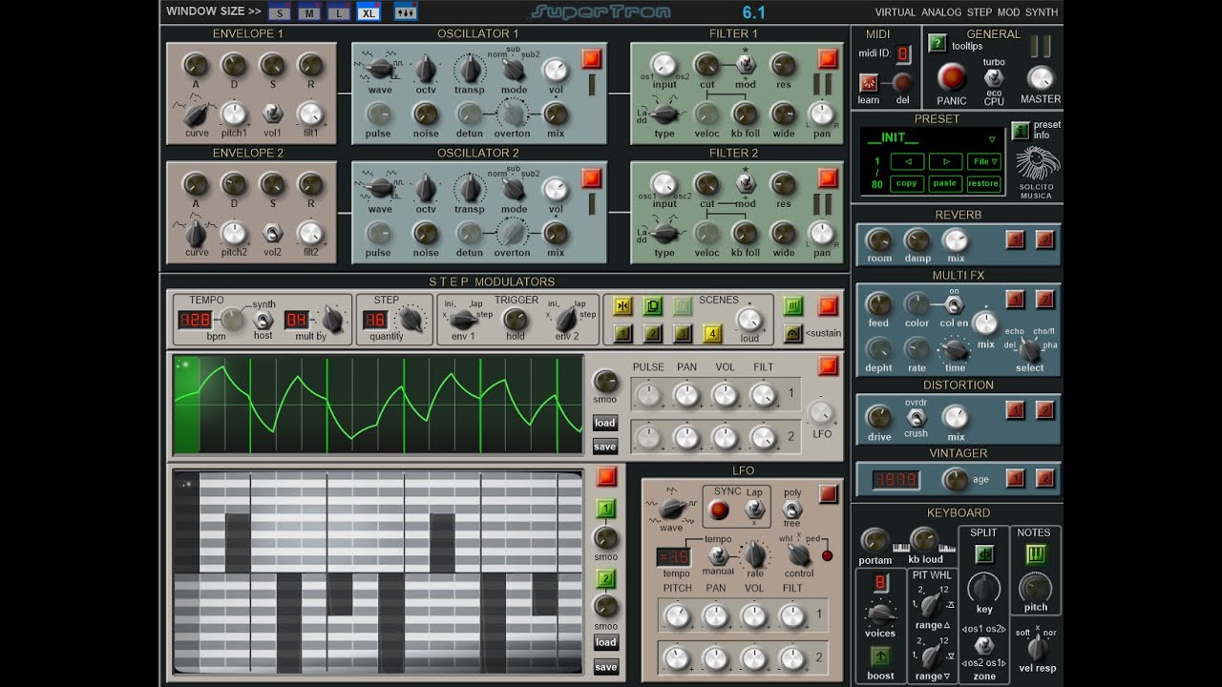This screenshot has height=687, width=1222.
Task: Toggle Filter 1 red power button
Action: tap(827, 59)
